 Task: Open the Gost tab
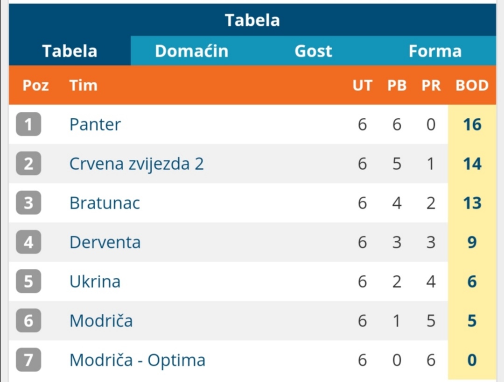[313, 51]
